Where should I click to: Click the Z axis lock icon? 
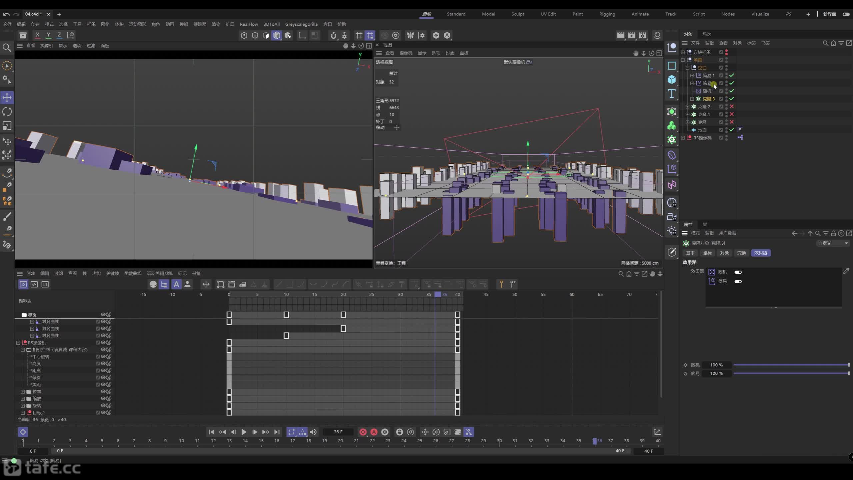pyautogui.click(x=59, y=35)
